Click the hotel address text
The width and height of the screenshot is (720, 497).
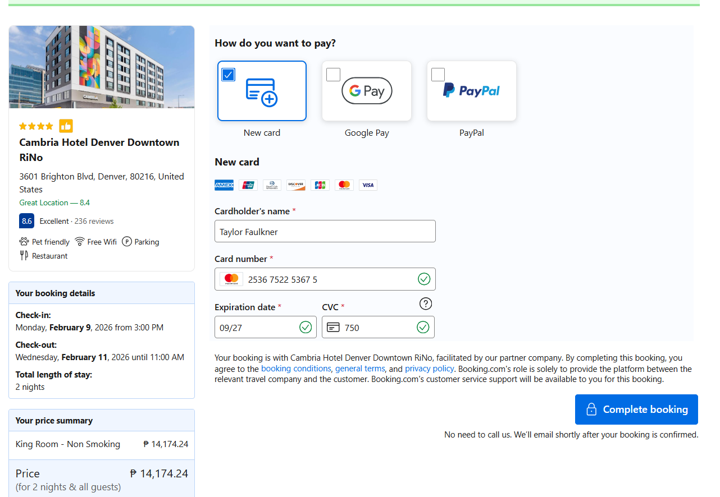pyautogui.click(x=102, y=183)
